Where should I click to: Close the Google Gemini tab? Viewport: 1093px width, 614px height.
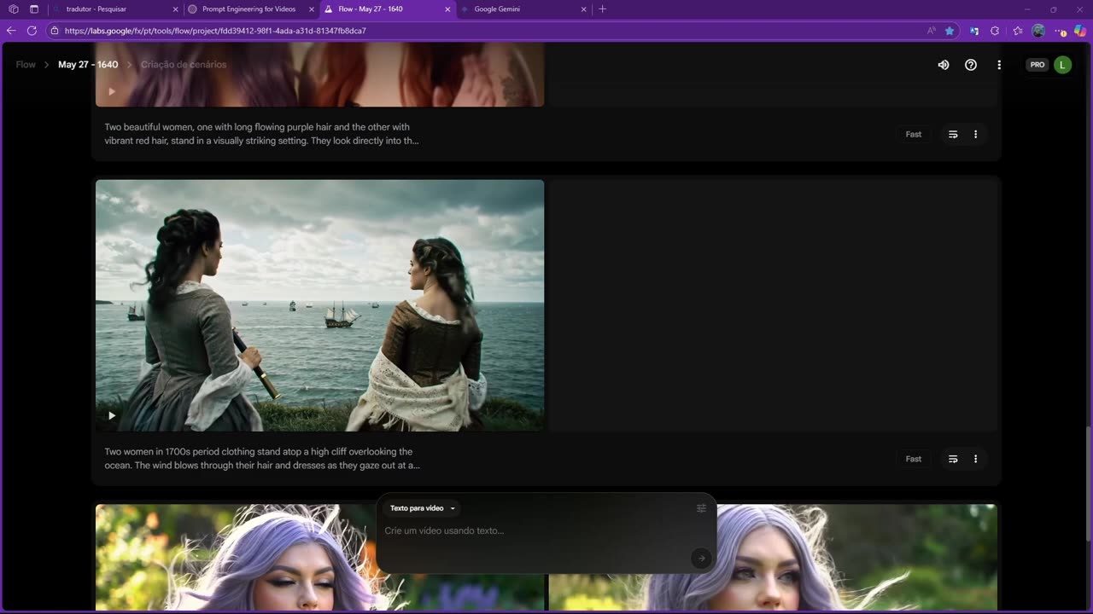[x=584, y=9]
